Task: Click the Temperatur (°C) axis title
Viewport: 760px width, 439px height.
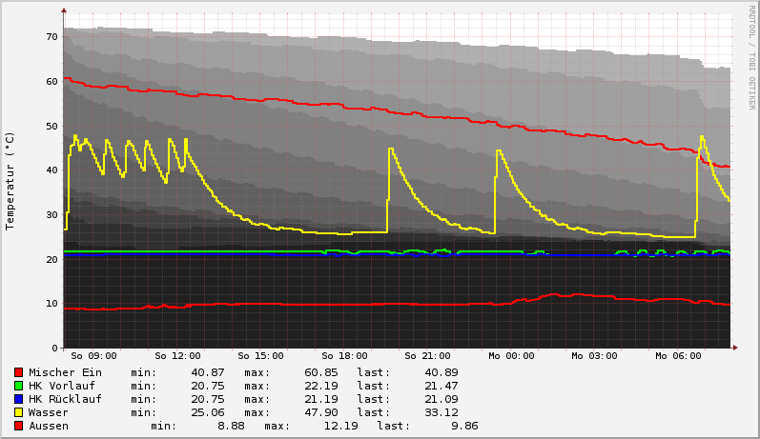Action: pyautogui.click(x=10, y=180)
